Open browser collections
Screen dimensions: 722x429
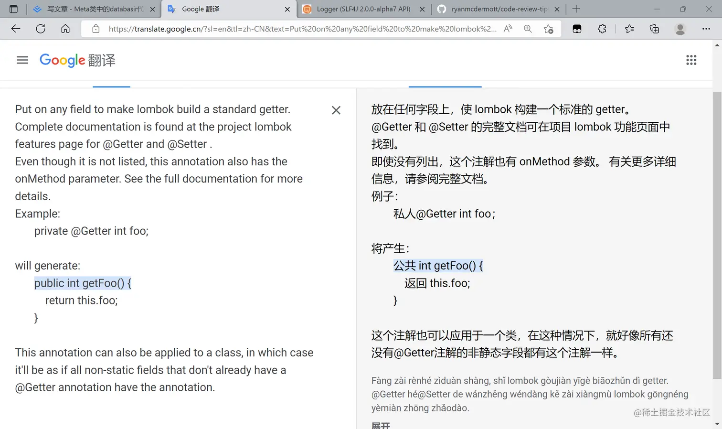655,29
